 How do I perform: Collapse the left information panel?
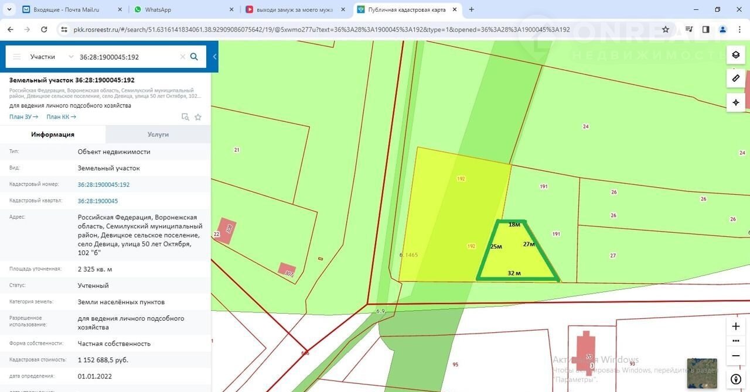214,57
